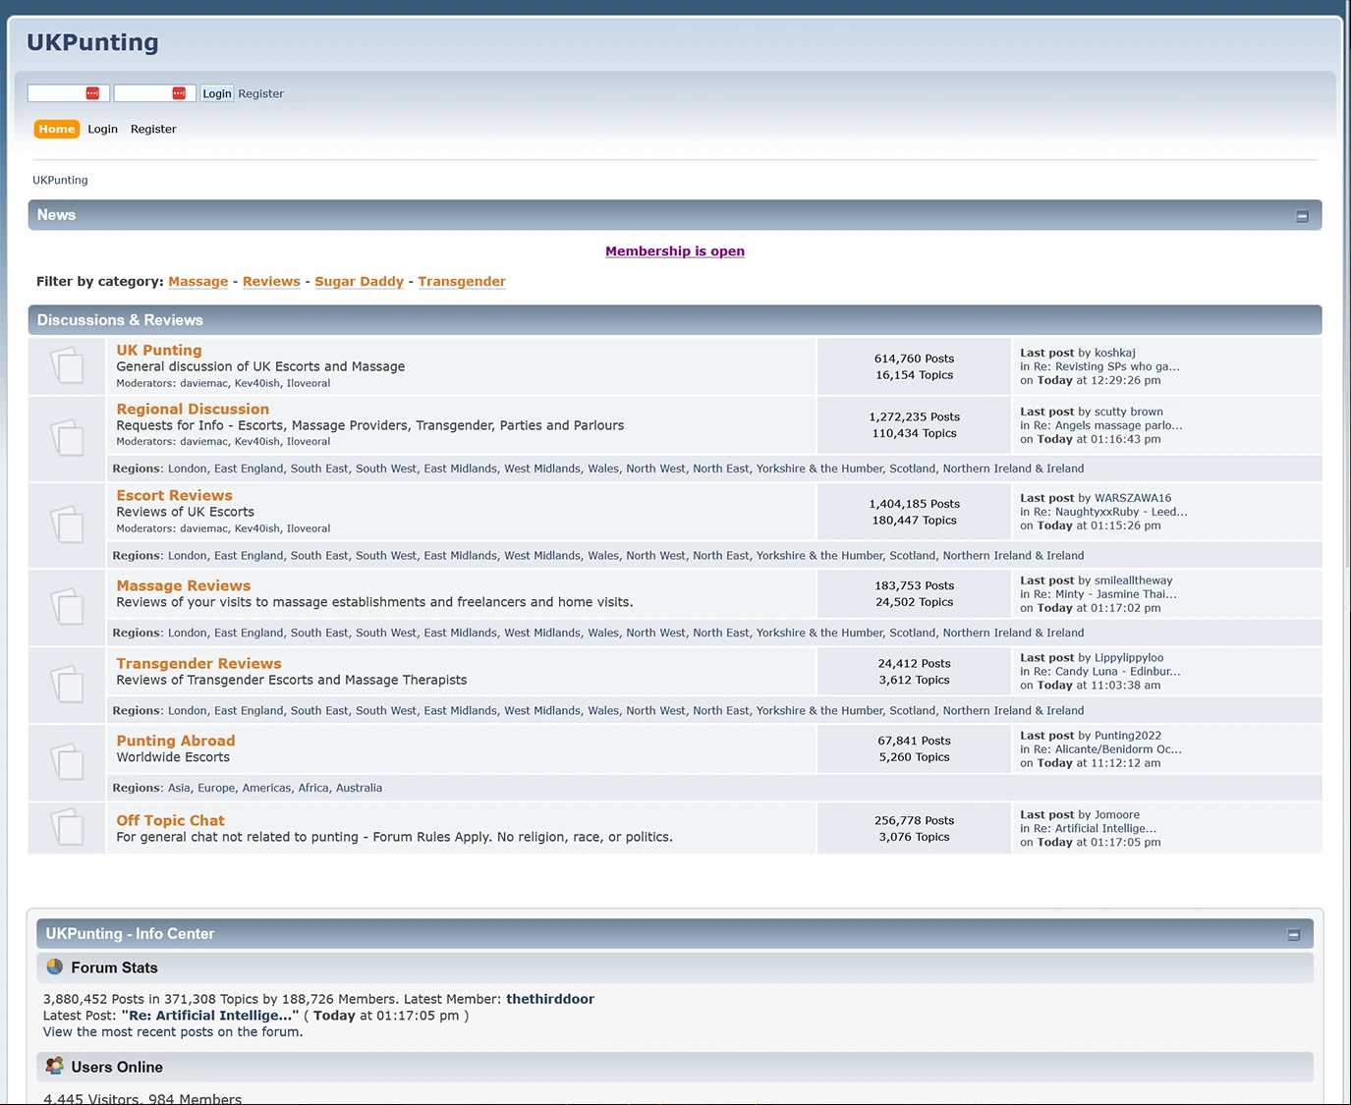
Task: Collapse the UKPunting Info Center panel
Action: click(x=1294, y=935)
